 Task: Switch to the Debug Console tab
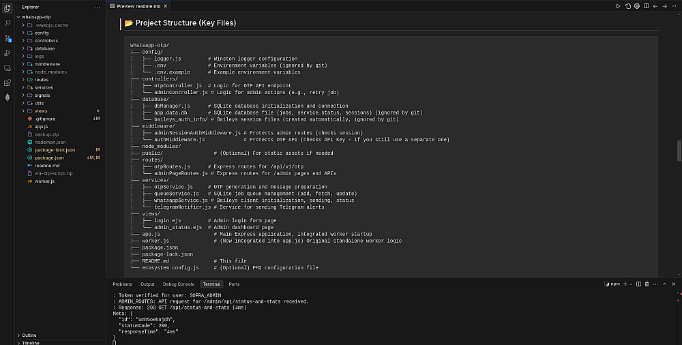(178, 284)
